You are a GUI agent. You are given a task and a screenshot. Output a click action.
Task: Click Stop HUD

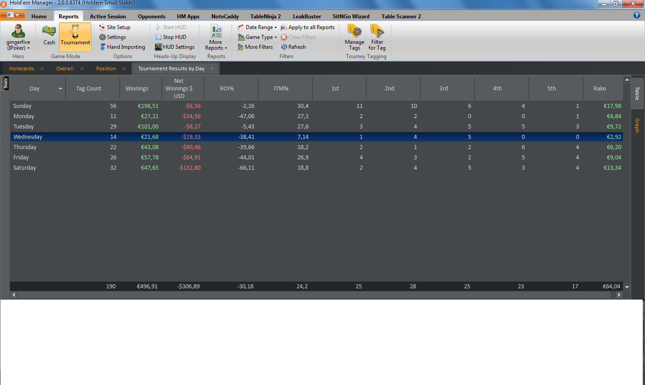171,37
